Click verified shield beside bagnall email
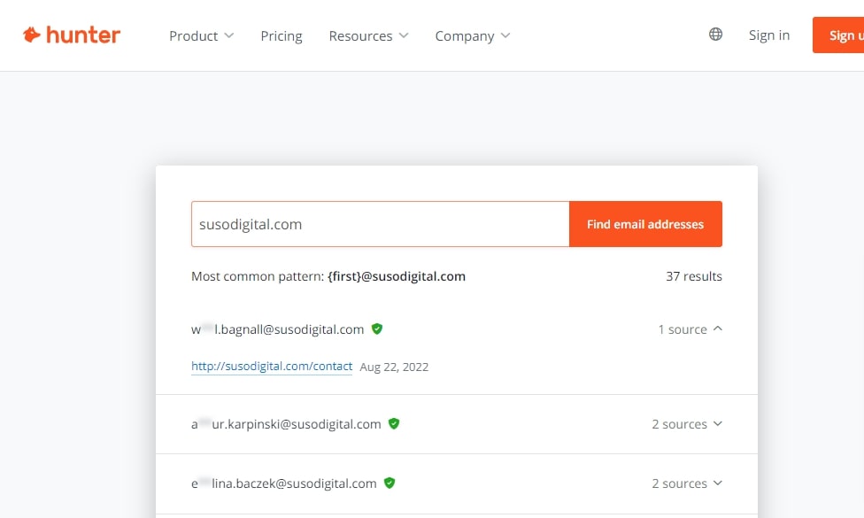Viewport: 864px width, 518px height. 377,329
